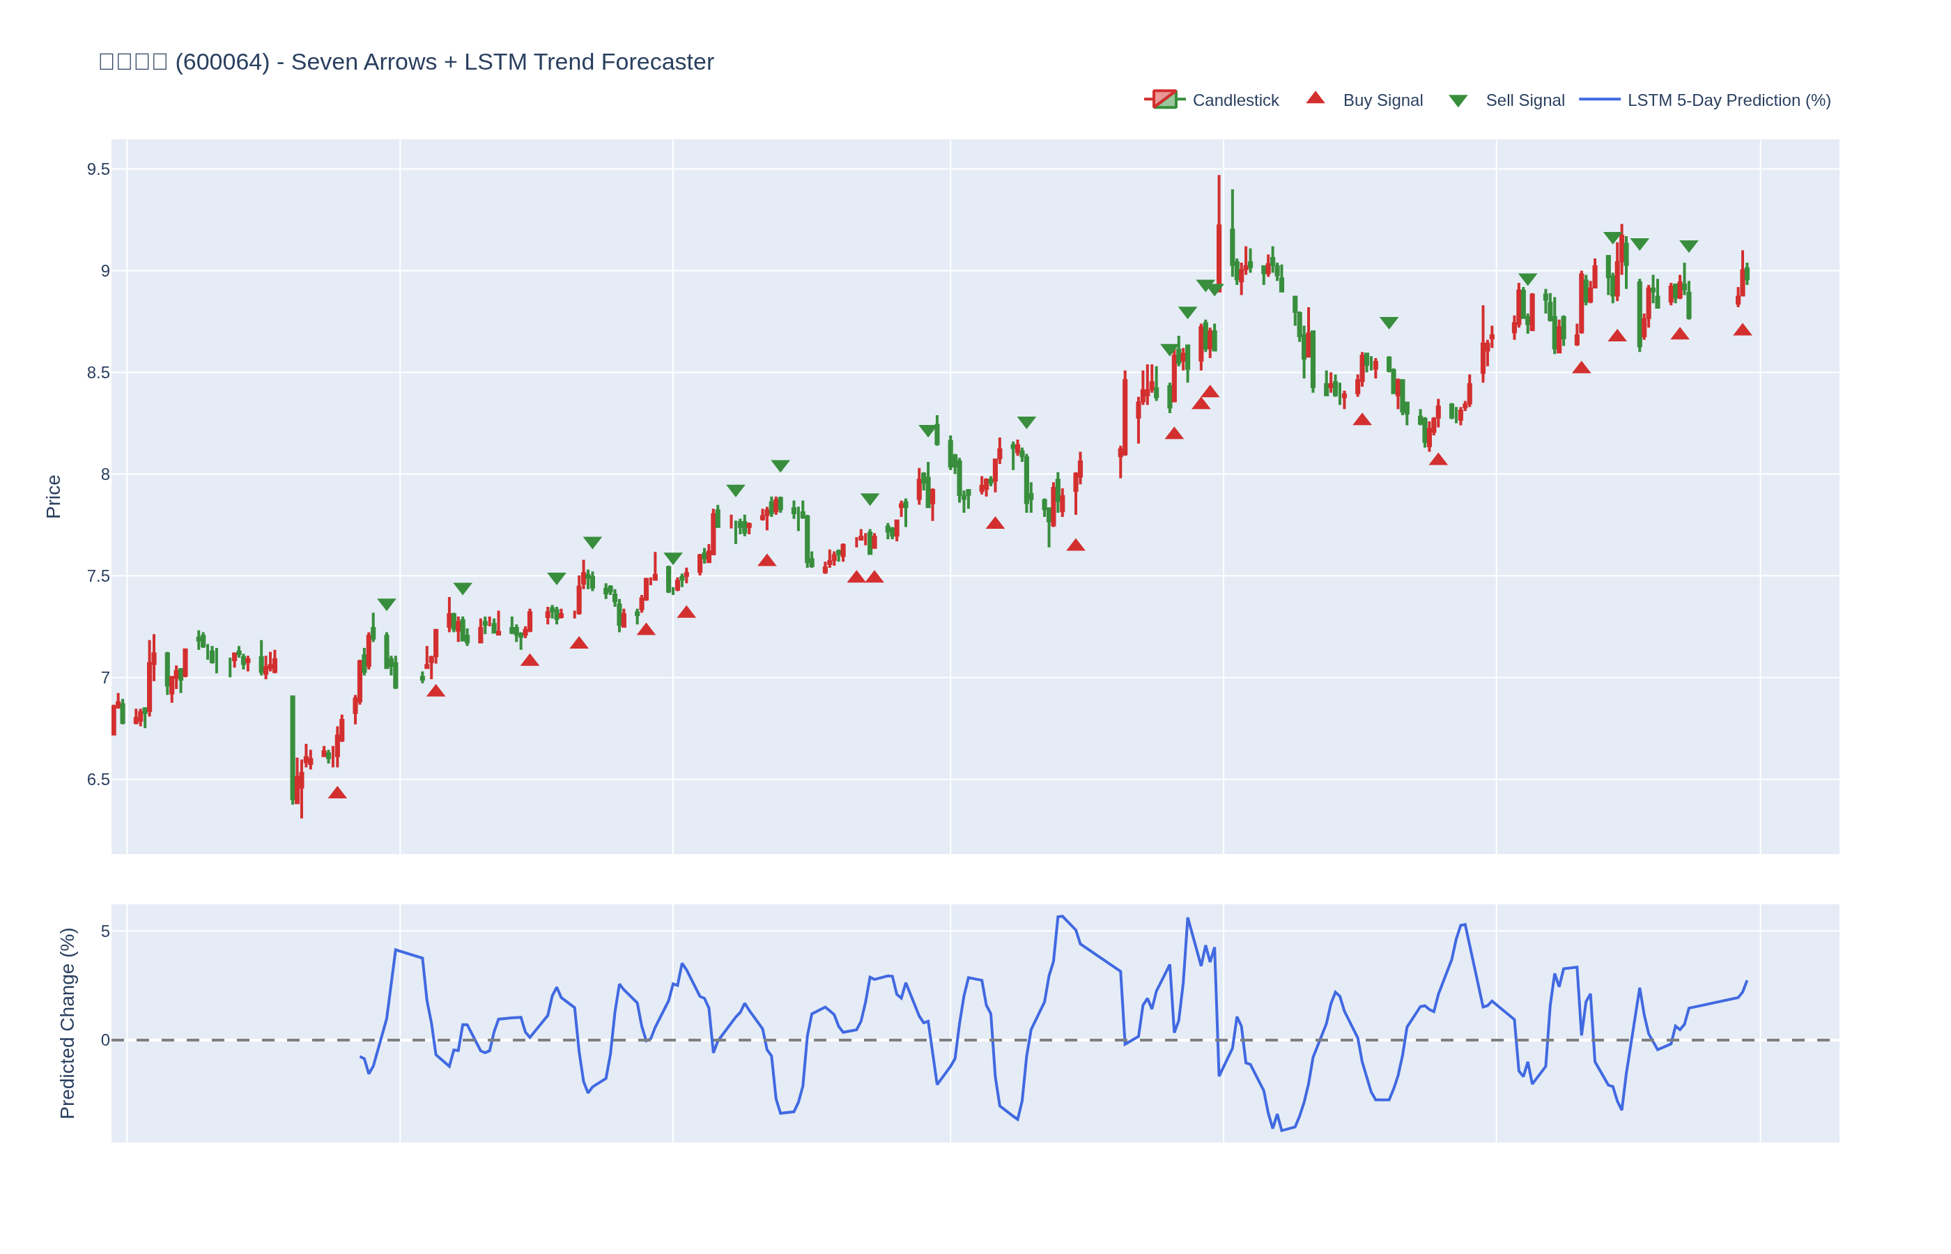Click the candlestick icon in the legend
The height and width of the screenshot is (1254, 1951).
pyautogui.click(x=1164, y=100)
